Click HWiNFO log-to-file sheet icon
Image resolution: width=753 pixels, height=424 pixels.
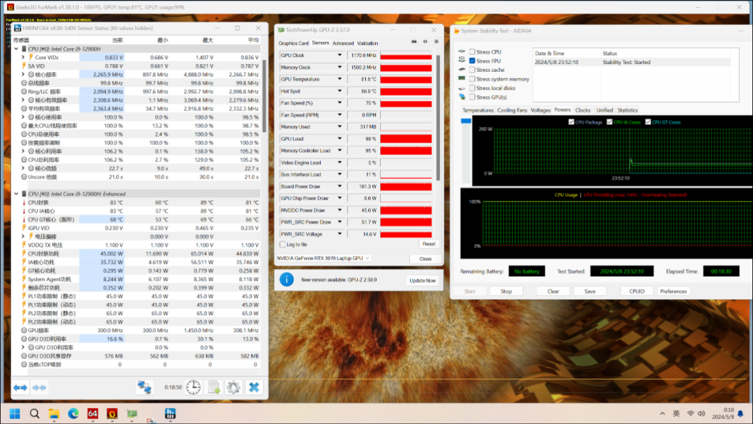[214, 387]
